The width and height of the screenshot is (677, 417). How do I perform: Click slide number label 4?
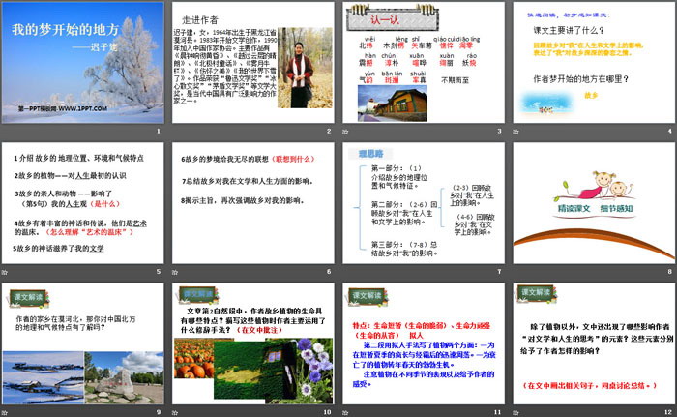click(x=669, y=131)
